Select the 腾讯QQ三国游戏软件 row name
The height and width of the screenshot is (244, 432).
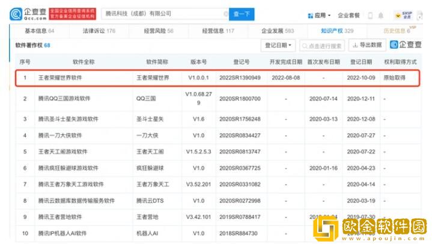[64, 99]
